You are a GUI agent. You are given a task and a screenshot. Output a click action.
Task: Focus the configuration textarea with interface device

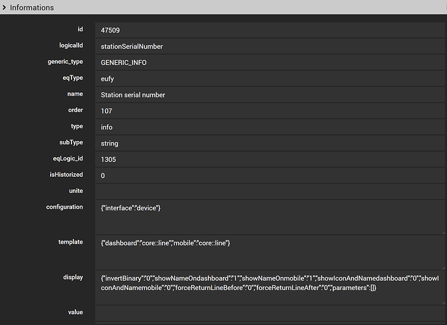[270, 218]
